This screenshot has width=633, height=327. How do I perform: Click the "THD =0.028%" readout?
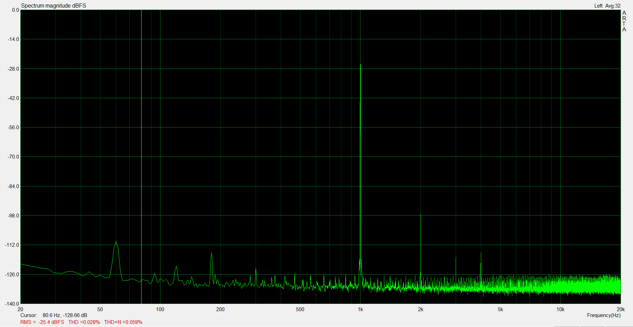click(84, 322)
